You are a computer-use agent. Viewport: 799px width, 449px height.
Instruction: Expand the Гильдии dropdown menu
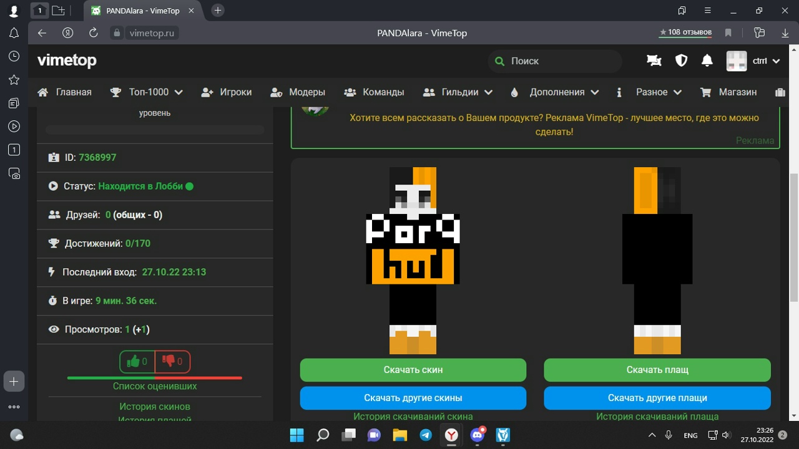point(458,92)
